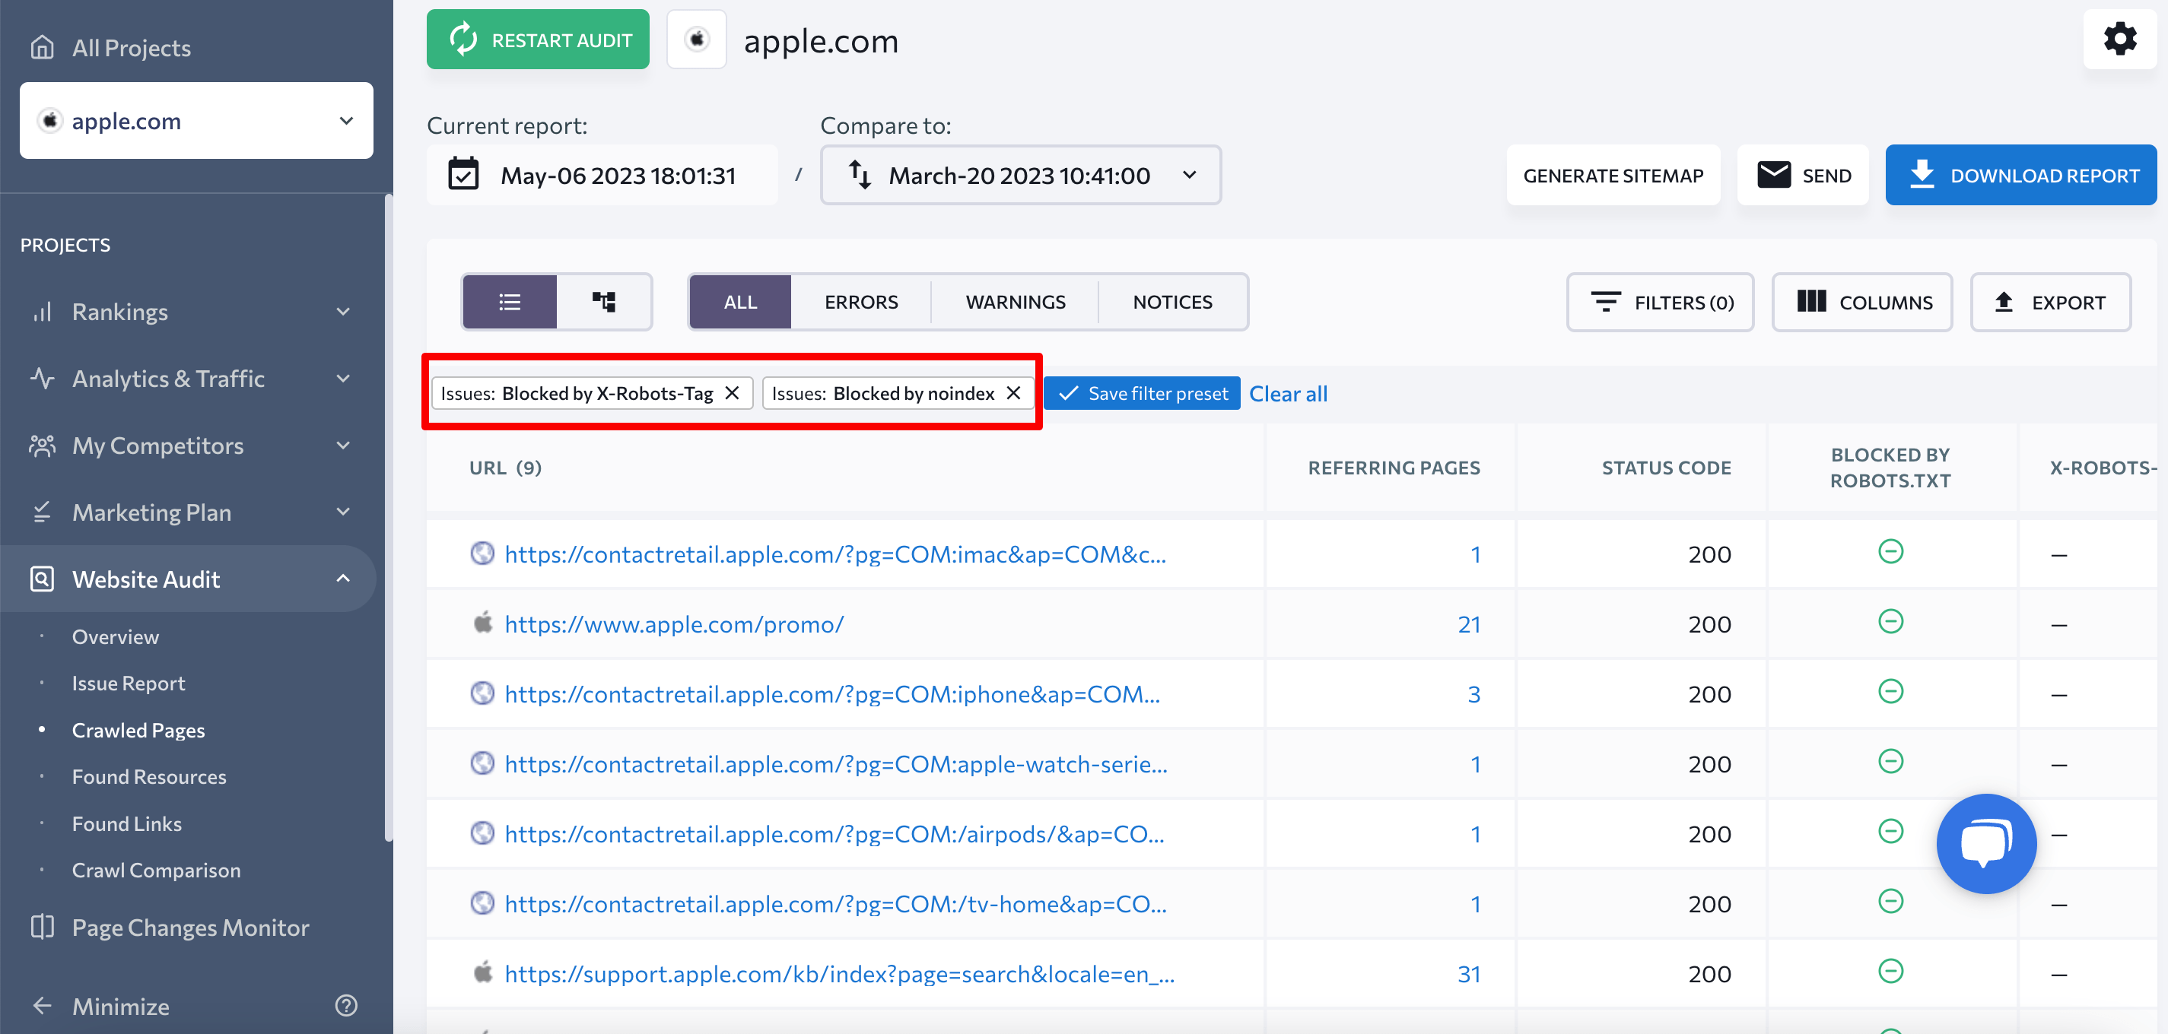Screen dimensions: 2168x1034
Task: Click the Minimize left arrow icon
Action: click(42, 1005)
